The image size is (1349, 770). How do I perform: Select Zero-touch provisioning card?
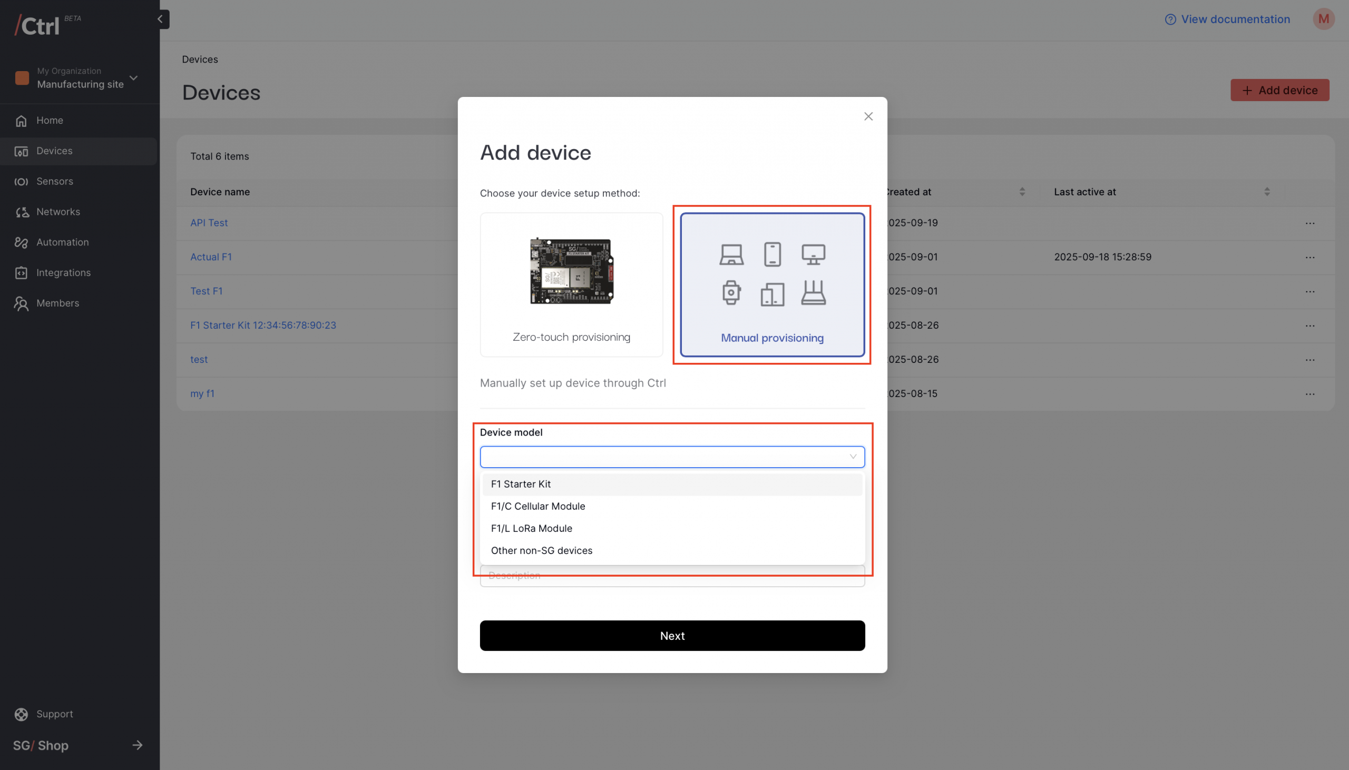tap(571, 284)
